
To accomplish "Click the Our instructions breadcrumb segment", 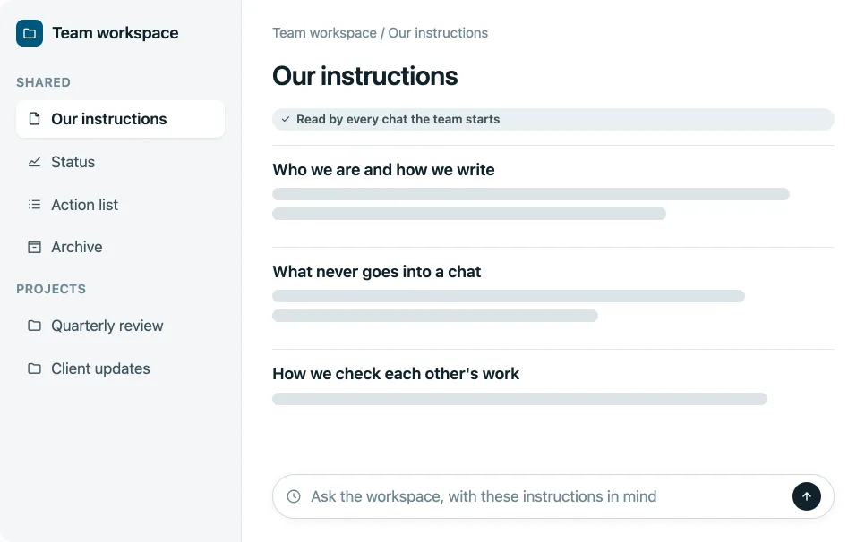I will pyautogui.click(x=438, y=33).
